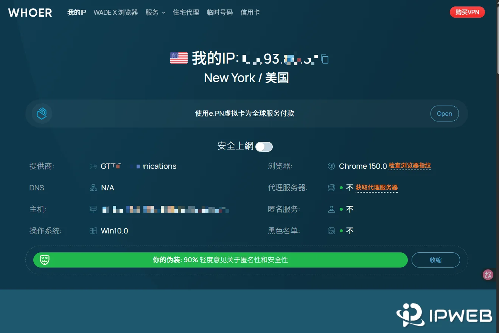This screenshot has width=499, height=333.
Task: Expand the 服务 dropdown menu
Action: pyautogui.click(x=155, y=12)
